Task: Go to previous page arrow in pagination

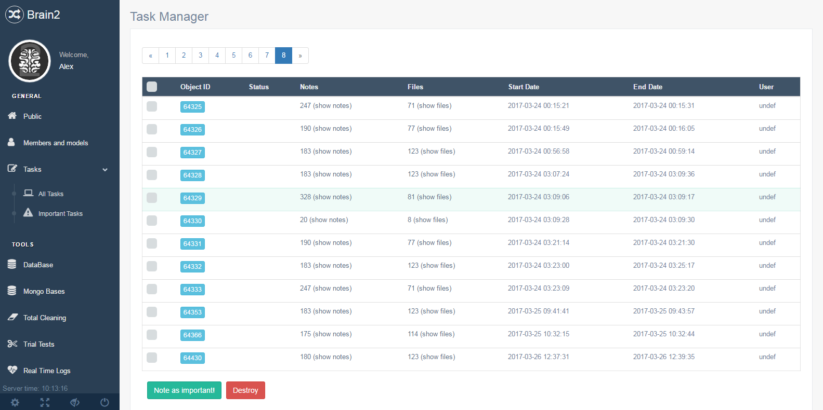Action: [x=150, y=56]
